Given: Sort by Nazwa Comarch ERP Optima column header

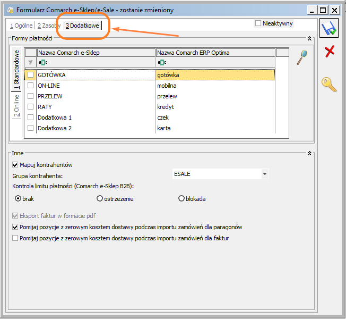Looking at the screenshot, I should coord(215,53).
